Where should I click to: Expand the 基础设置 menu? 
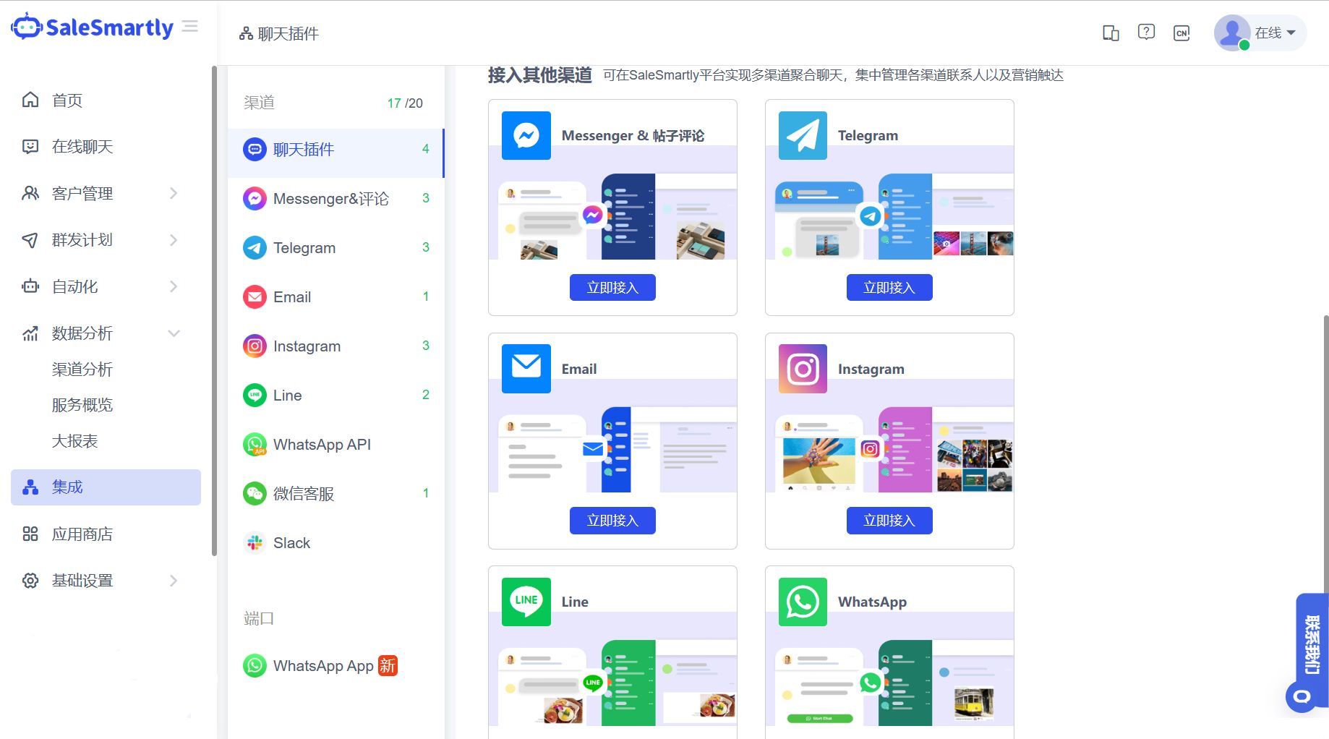106,581
